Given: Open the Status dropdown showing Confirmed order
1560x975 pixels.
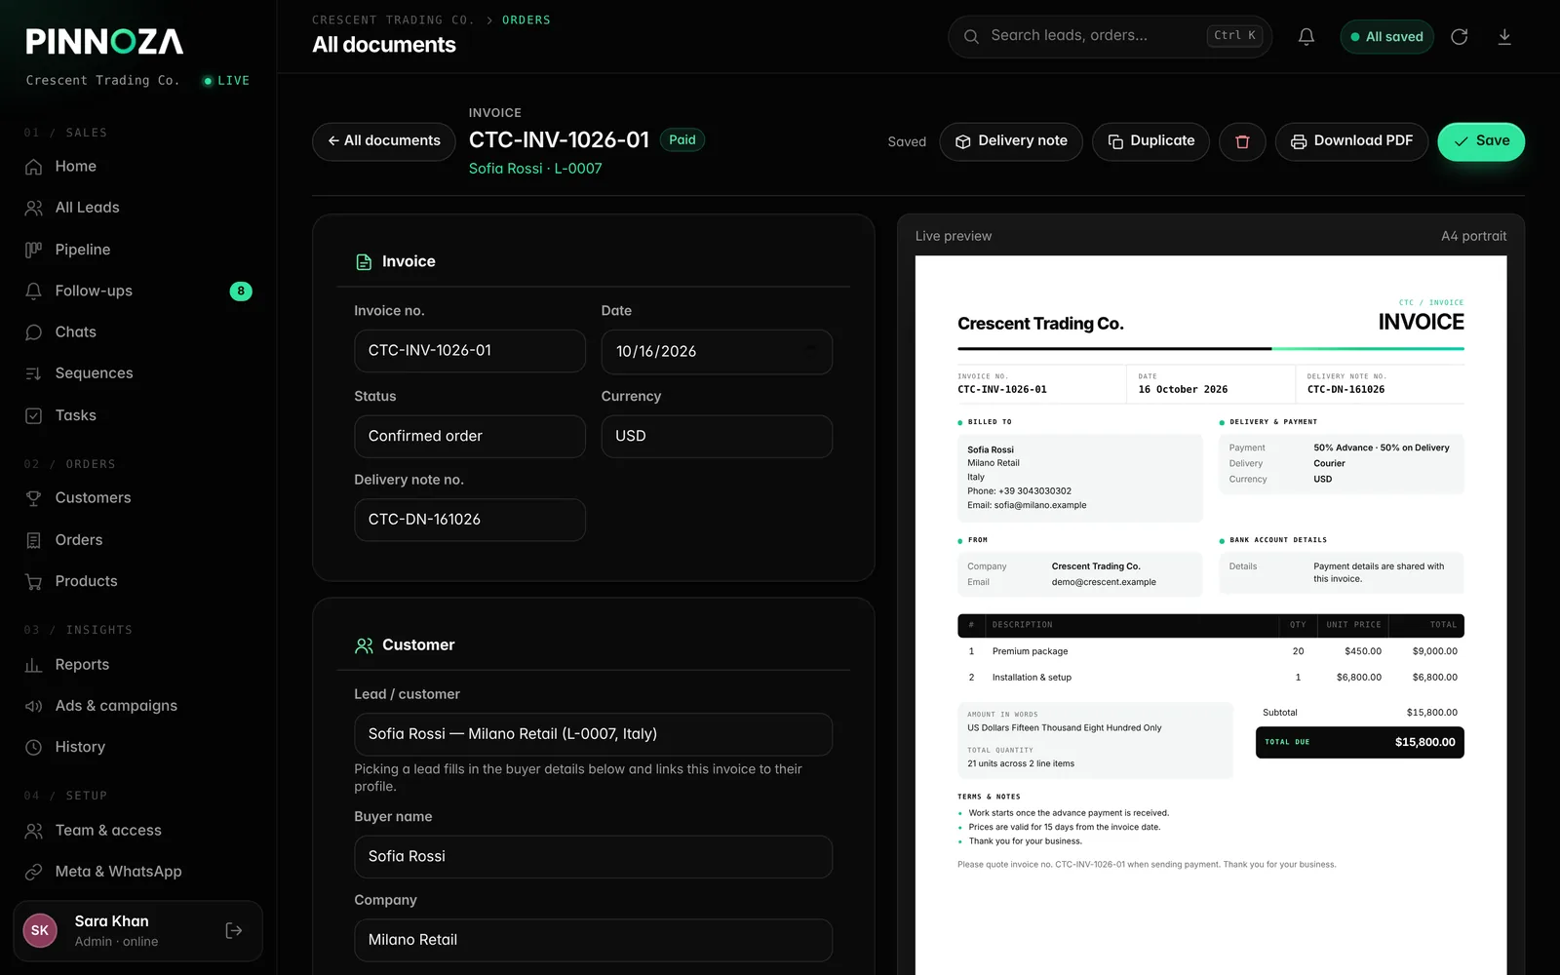Looking at the screenshot, I should point(470,437).
